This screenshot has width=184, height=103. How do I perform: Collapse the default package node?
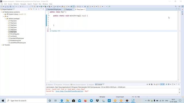(x=5, y=19)
